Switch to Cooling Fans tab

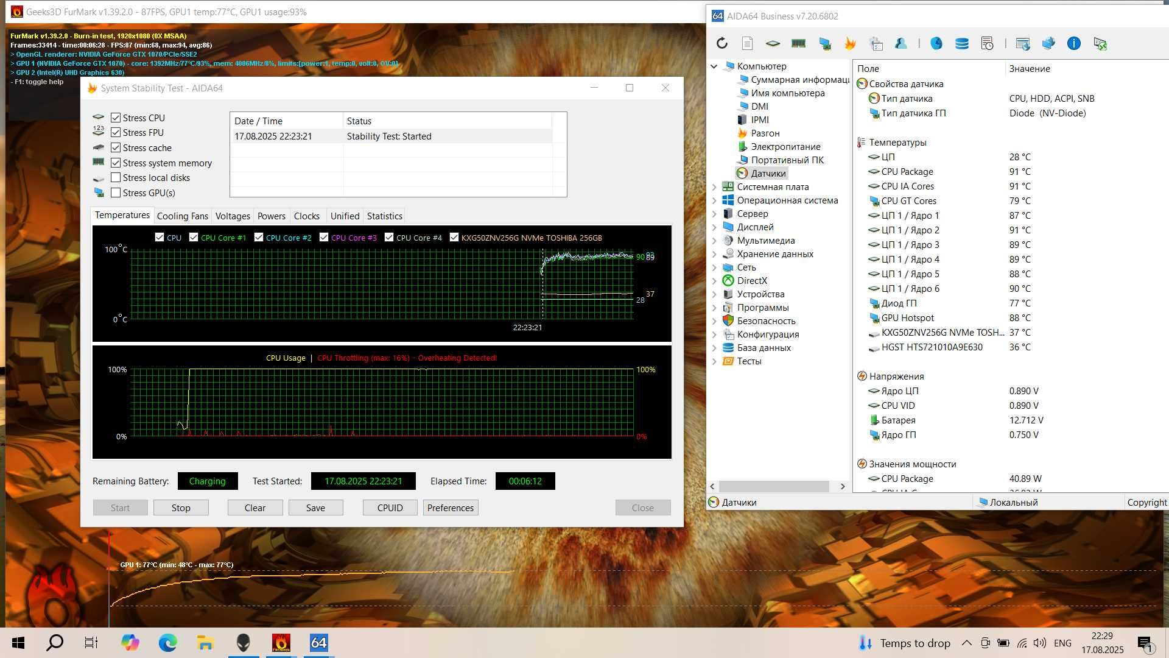(x=182, y=216)
